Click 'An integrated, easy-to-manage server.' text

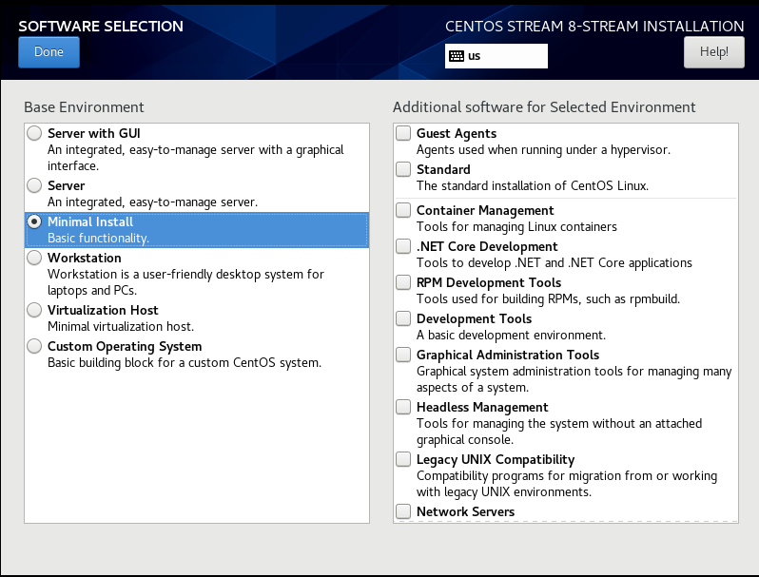coord(152,202)
